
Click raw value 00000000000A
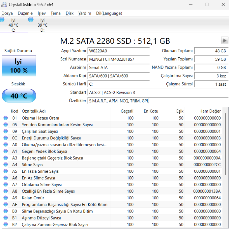(x=207, y=158)
